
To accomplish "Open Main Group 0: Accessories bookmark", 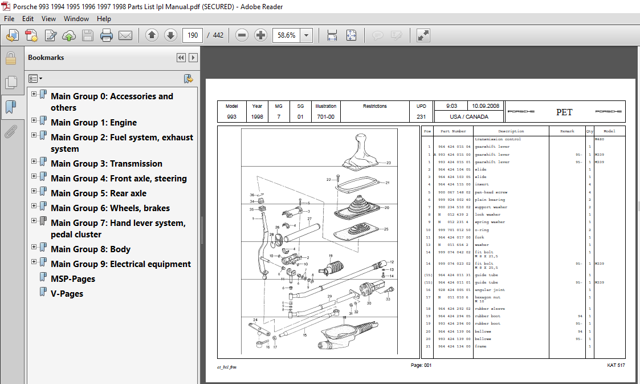I will tap(112, 102).
